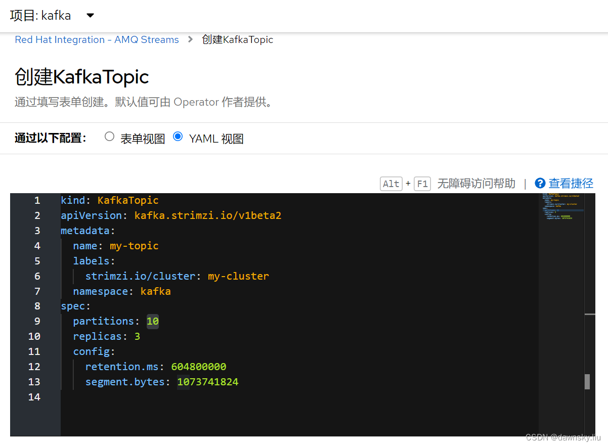Click the 无障碍访问帮助 text
This screenshot has height=447, width=608.
coord(476,183)
